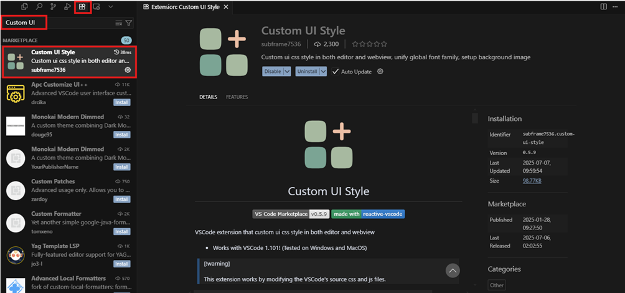Click the made with reactive-vscode badge
This screenshot has height=293, width=625.
click(x=368, y=214)
